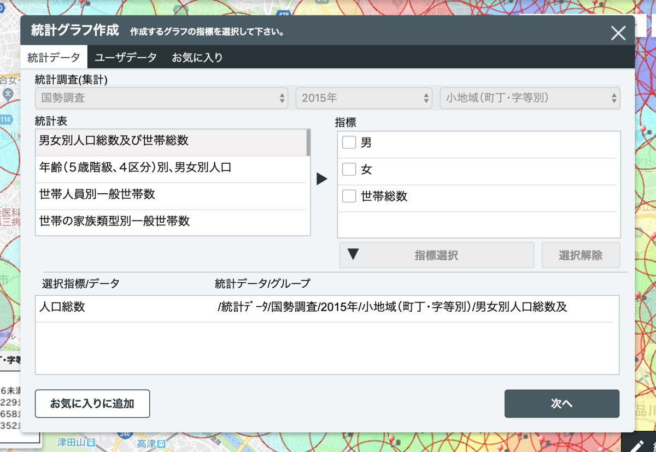This screenshot has height=452, width=656.
Task: Open the お気に入り tab
Action: (197, 57)
